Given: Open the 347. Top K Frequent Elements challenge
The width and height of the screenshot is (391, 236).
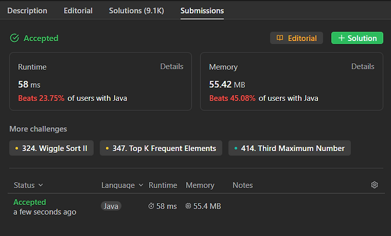Looking at the screenshot, I should click(161, 148).
